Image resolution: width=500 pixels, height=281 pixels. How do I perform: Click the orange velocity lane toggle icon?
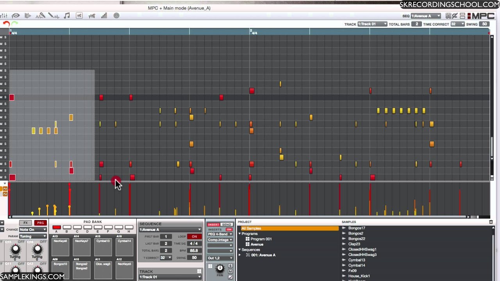[5, 189]
